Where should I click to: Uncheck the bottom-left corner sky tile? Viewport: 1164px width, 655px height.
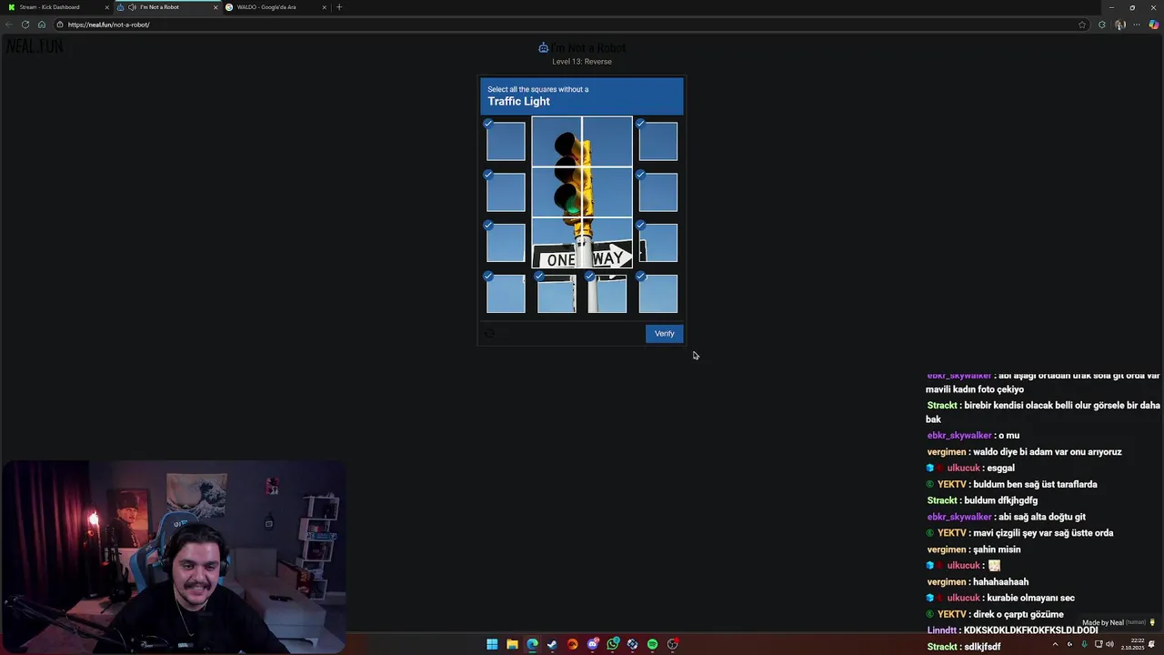click(506, 294)
